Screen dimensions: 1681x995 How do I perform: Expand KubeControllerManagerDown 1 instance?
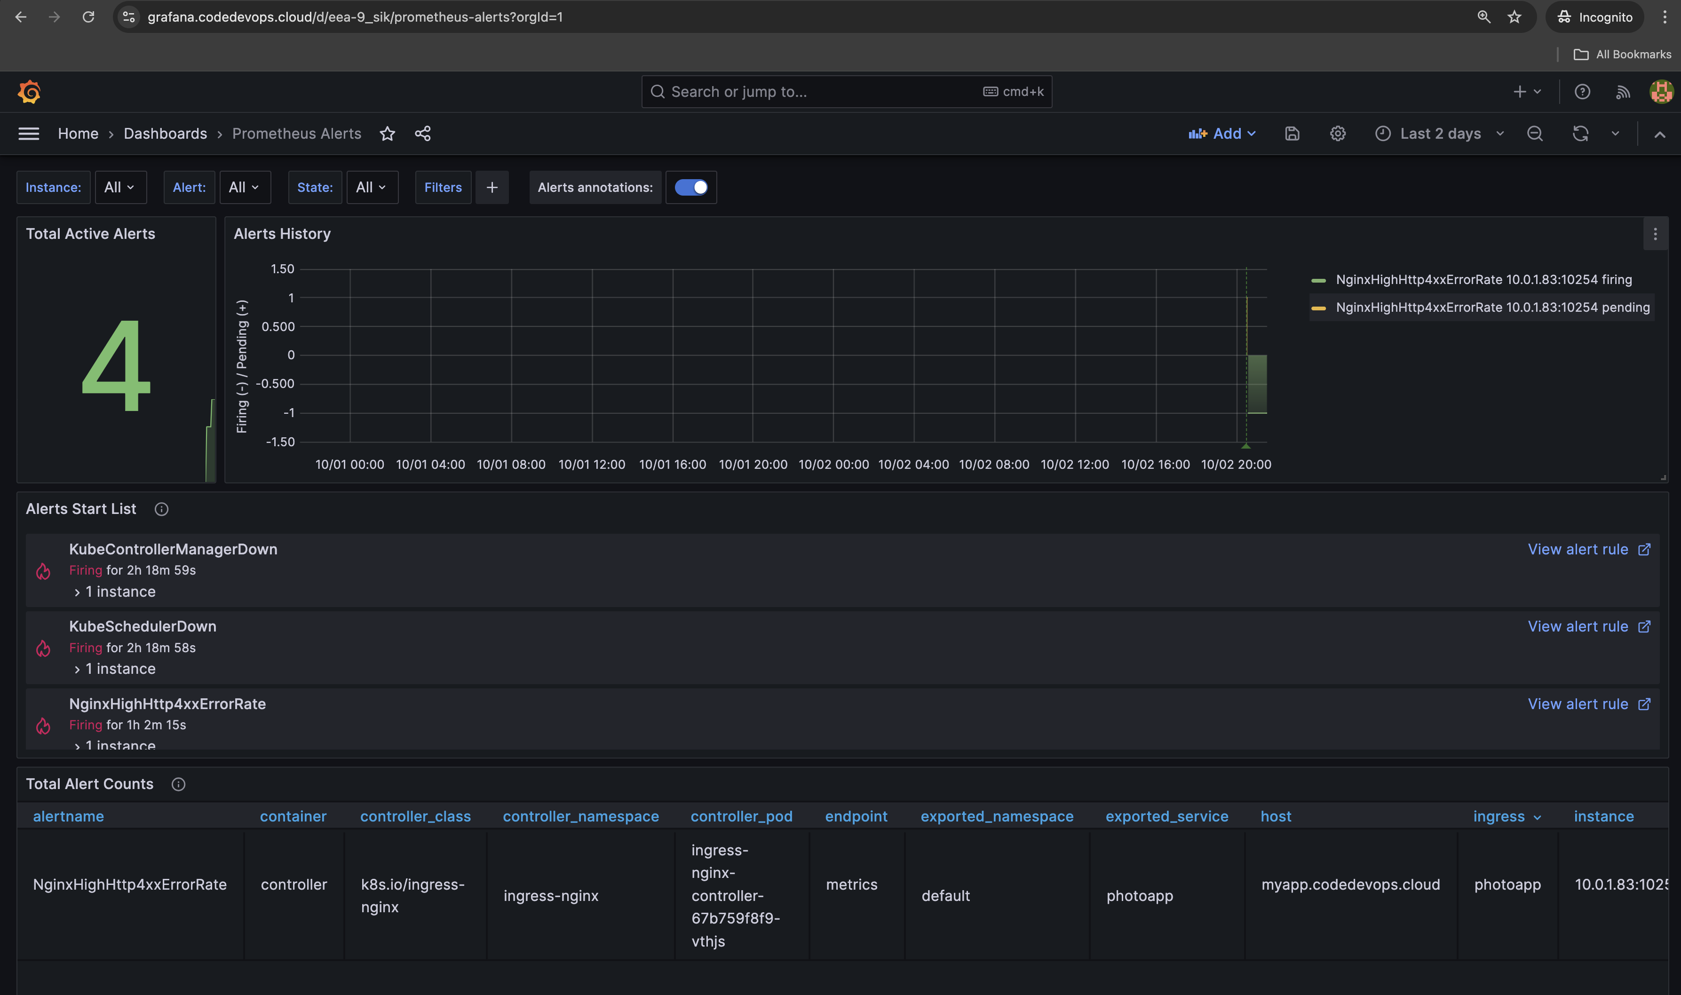(115, 592)
